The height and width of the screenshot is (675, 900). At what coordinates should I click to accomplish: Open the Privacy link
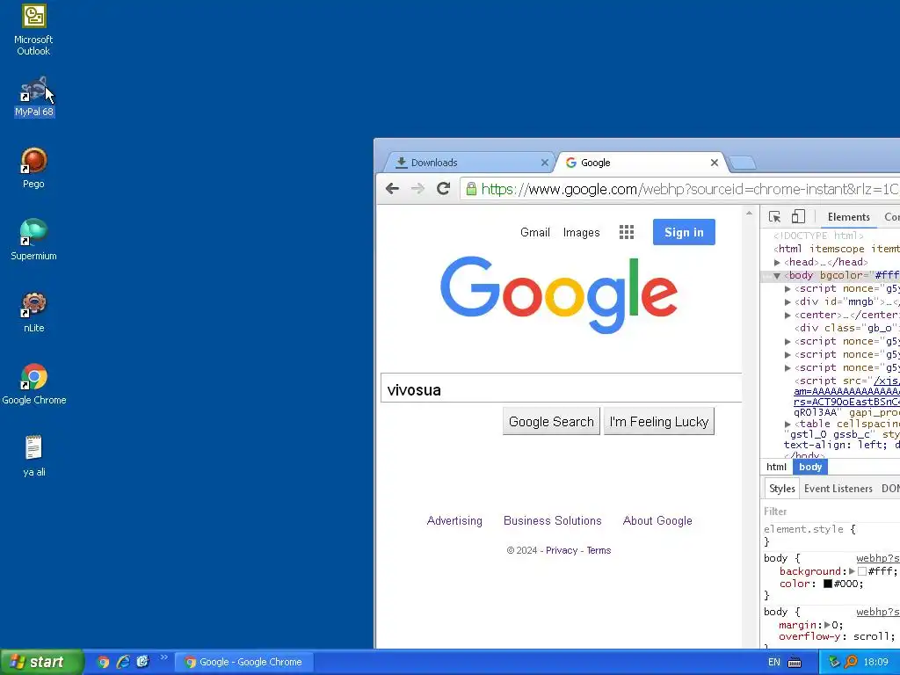point(562,550)
